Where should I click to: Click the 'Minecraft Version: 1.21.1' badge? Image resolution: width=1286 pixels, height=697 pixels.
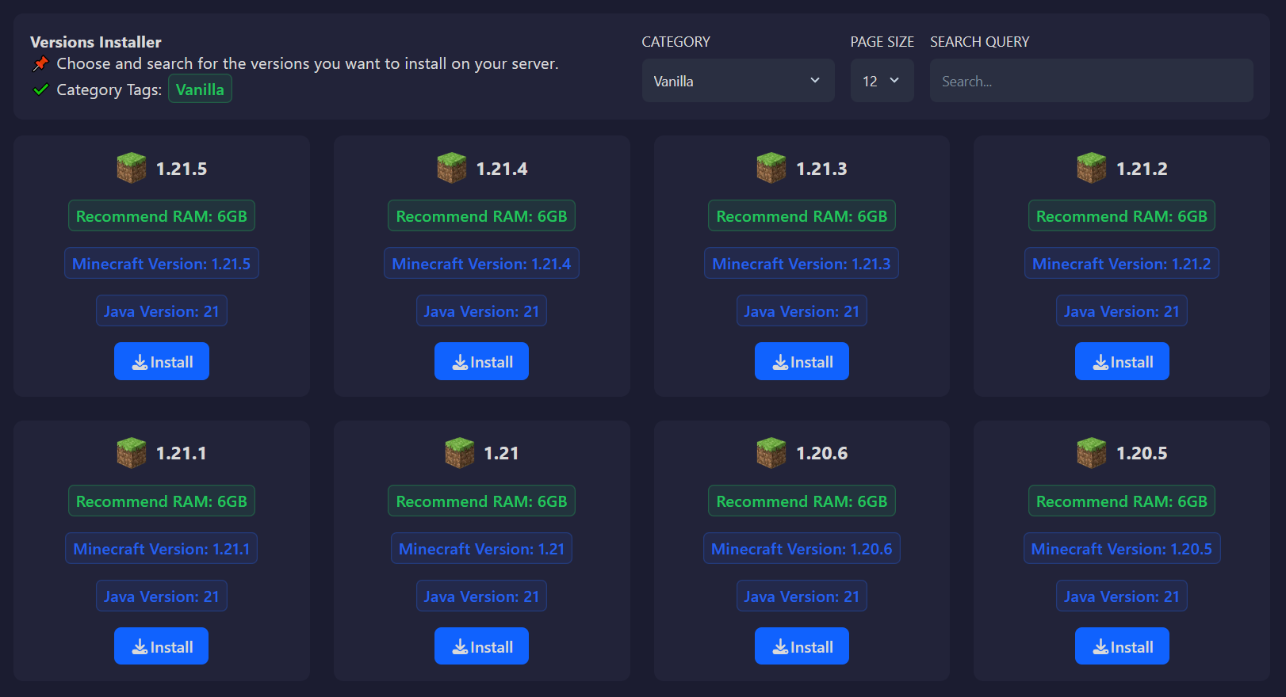coord(162,548)
